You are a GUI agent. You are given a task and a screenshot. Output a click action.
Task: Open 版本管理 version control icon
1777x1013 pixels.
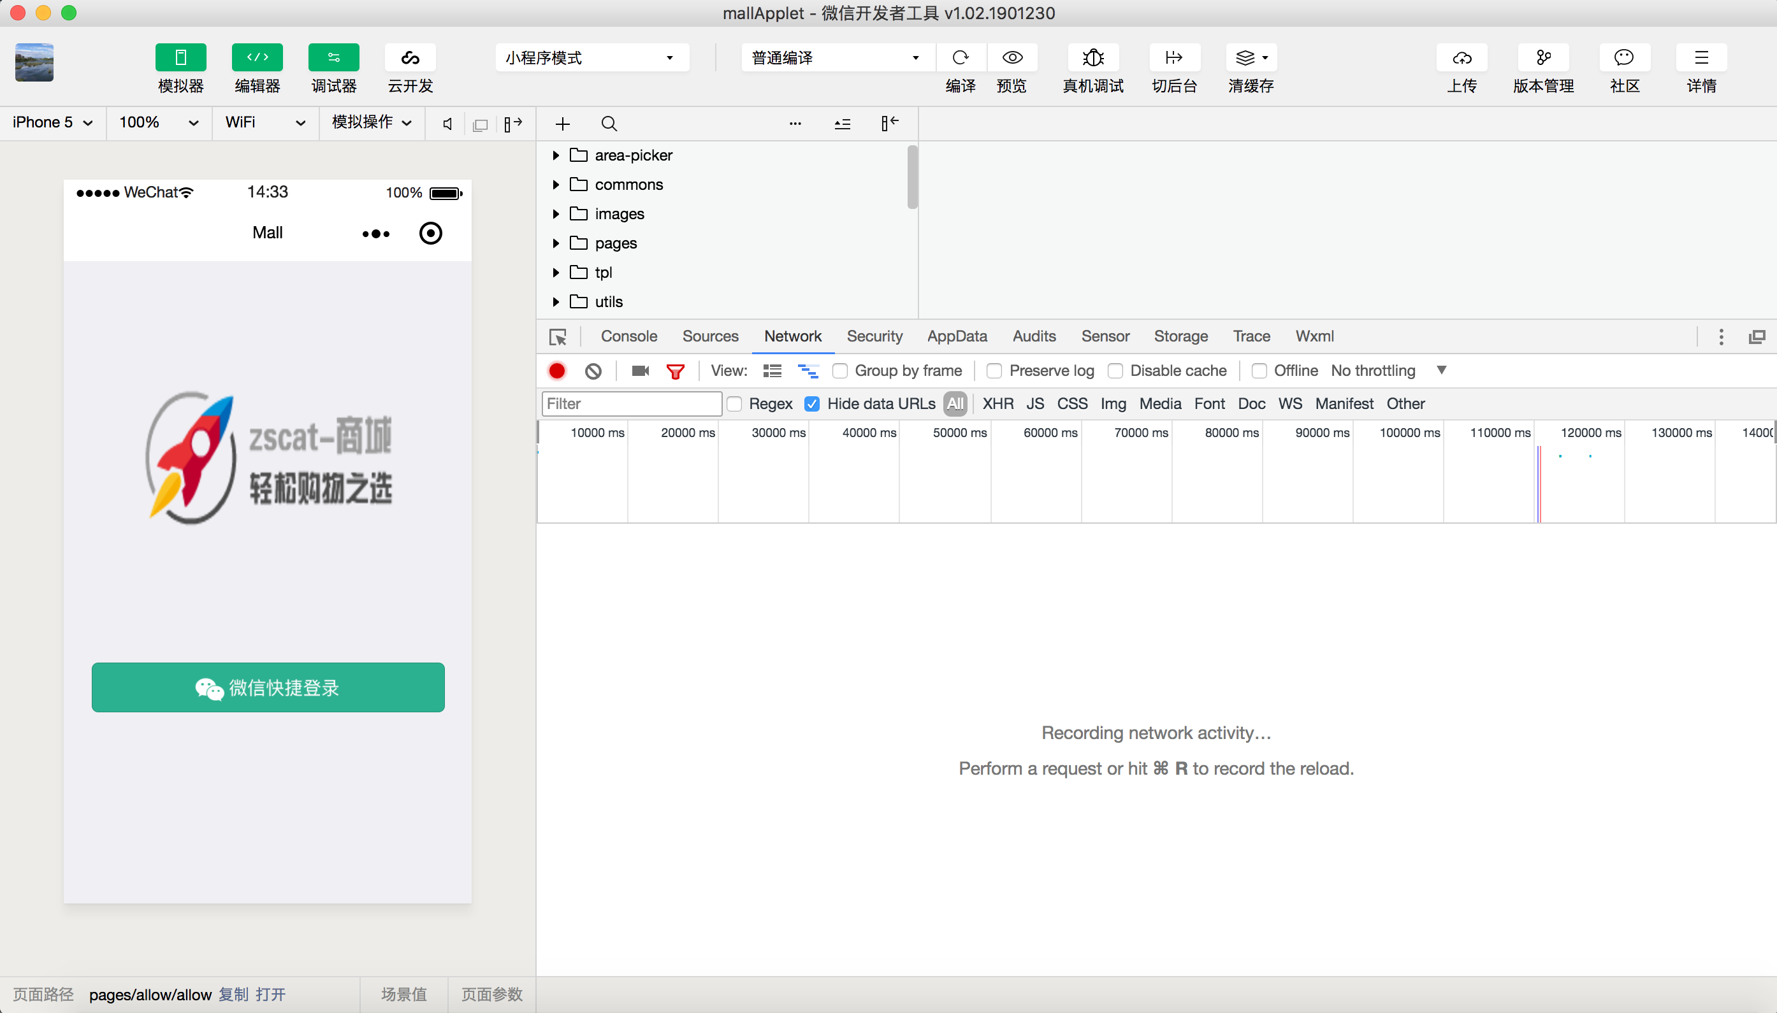pyautogui.click(x=1543, y=58)
